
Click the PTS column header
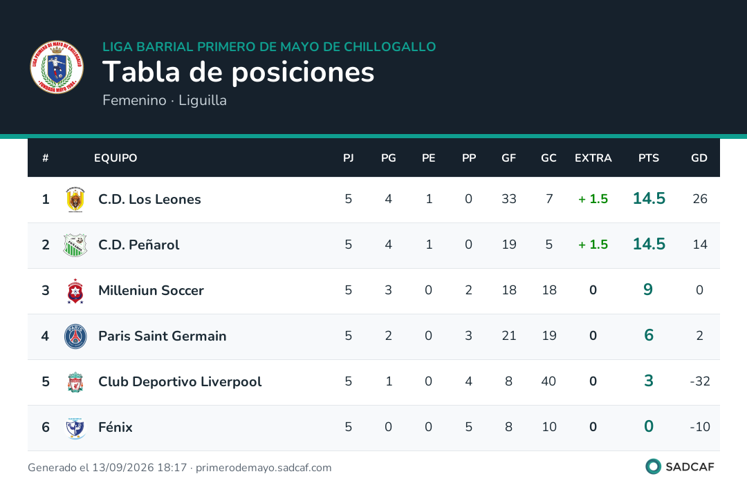coord(648,158)
